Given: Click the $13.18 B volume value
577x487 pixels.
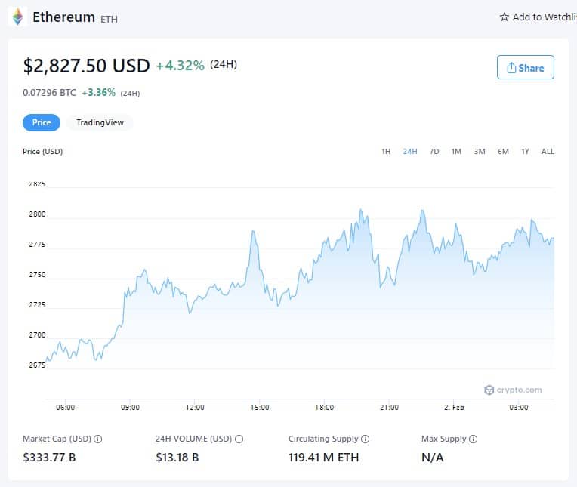Looking at the screenshot, I should 177,458.
